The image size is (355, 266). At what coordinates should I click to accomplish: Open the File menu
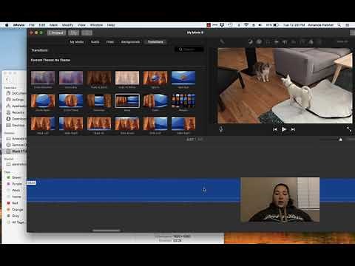[32, 25]
